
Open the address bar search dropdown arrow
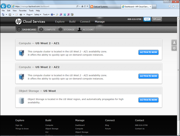(x=80, y=6)
